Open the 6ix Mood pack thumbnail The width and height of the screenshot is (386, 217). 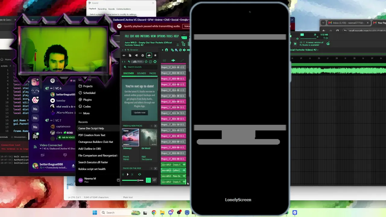[149, 137]
